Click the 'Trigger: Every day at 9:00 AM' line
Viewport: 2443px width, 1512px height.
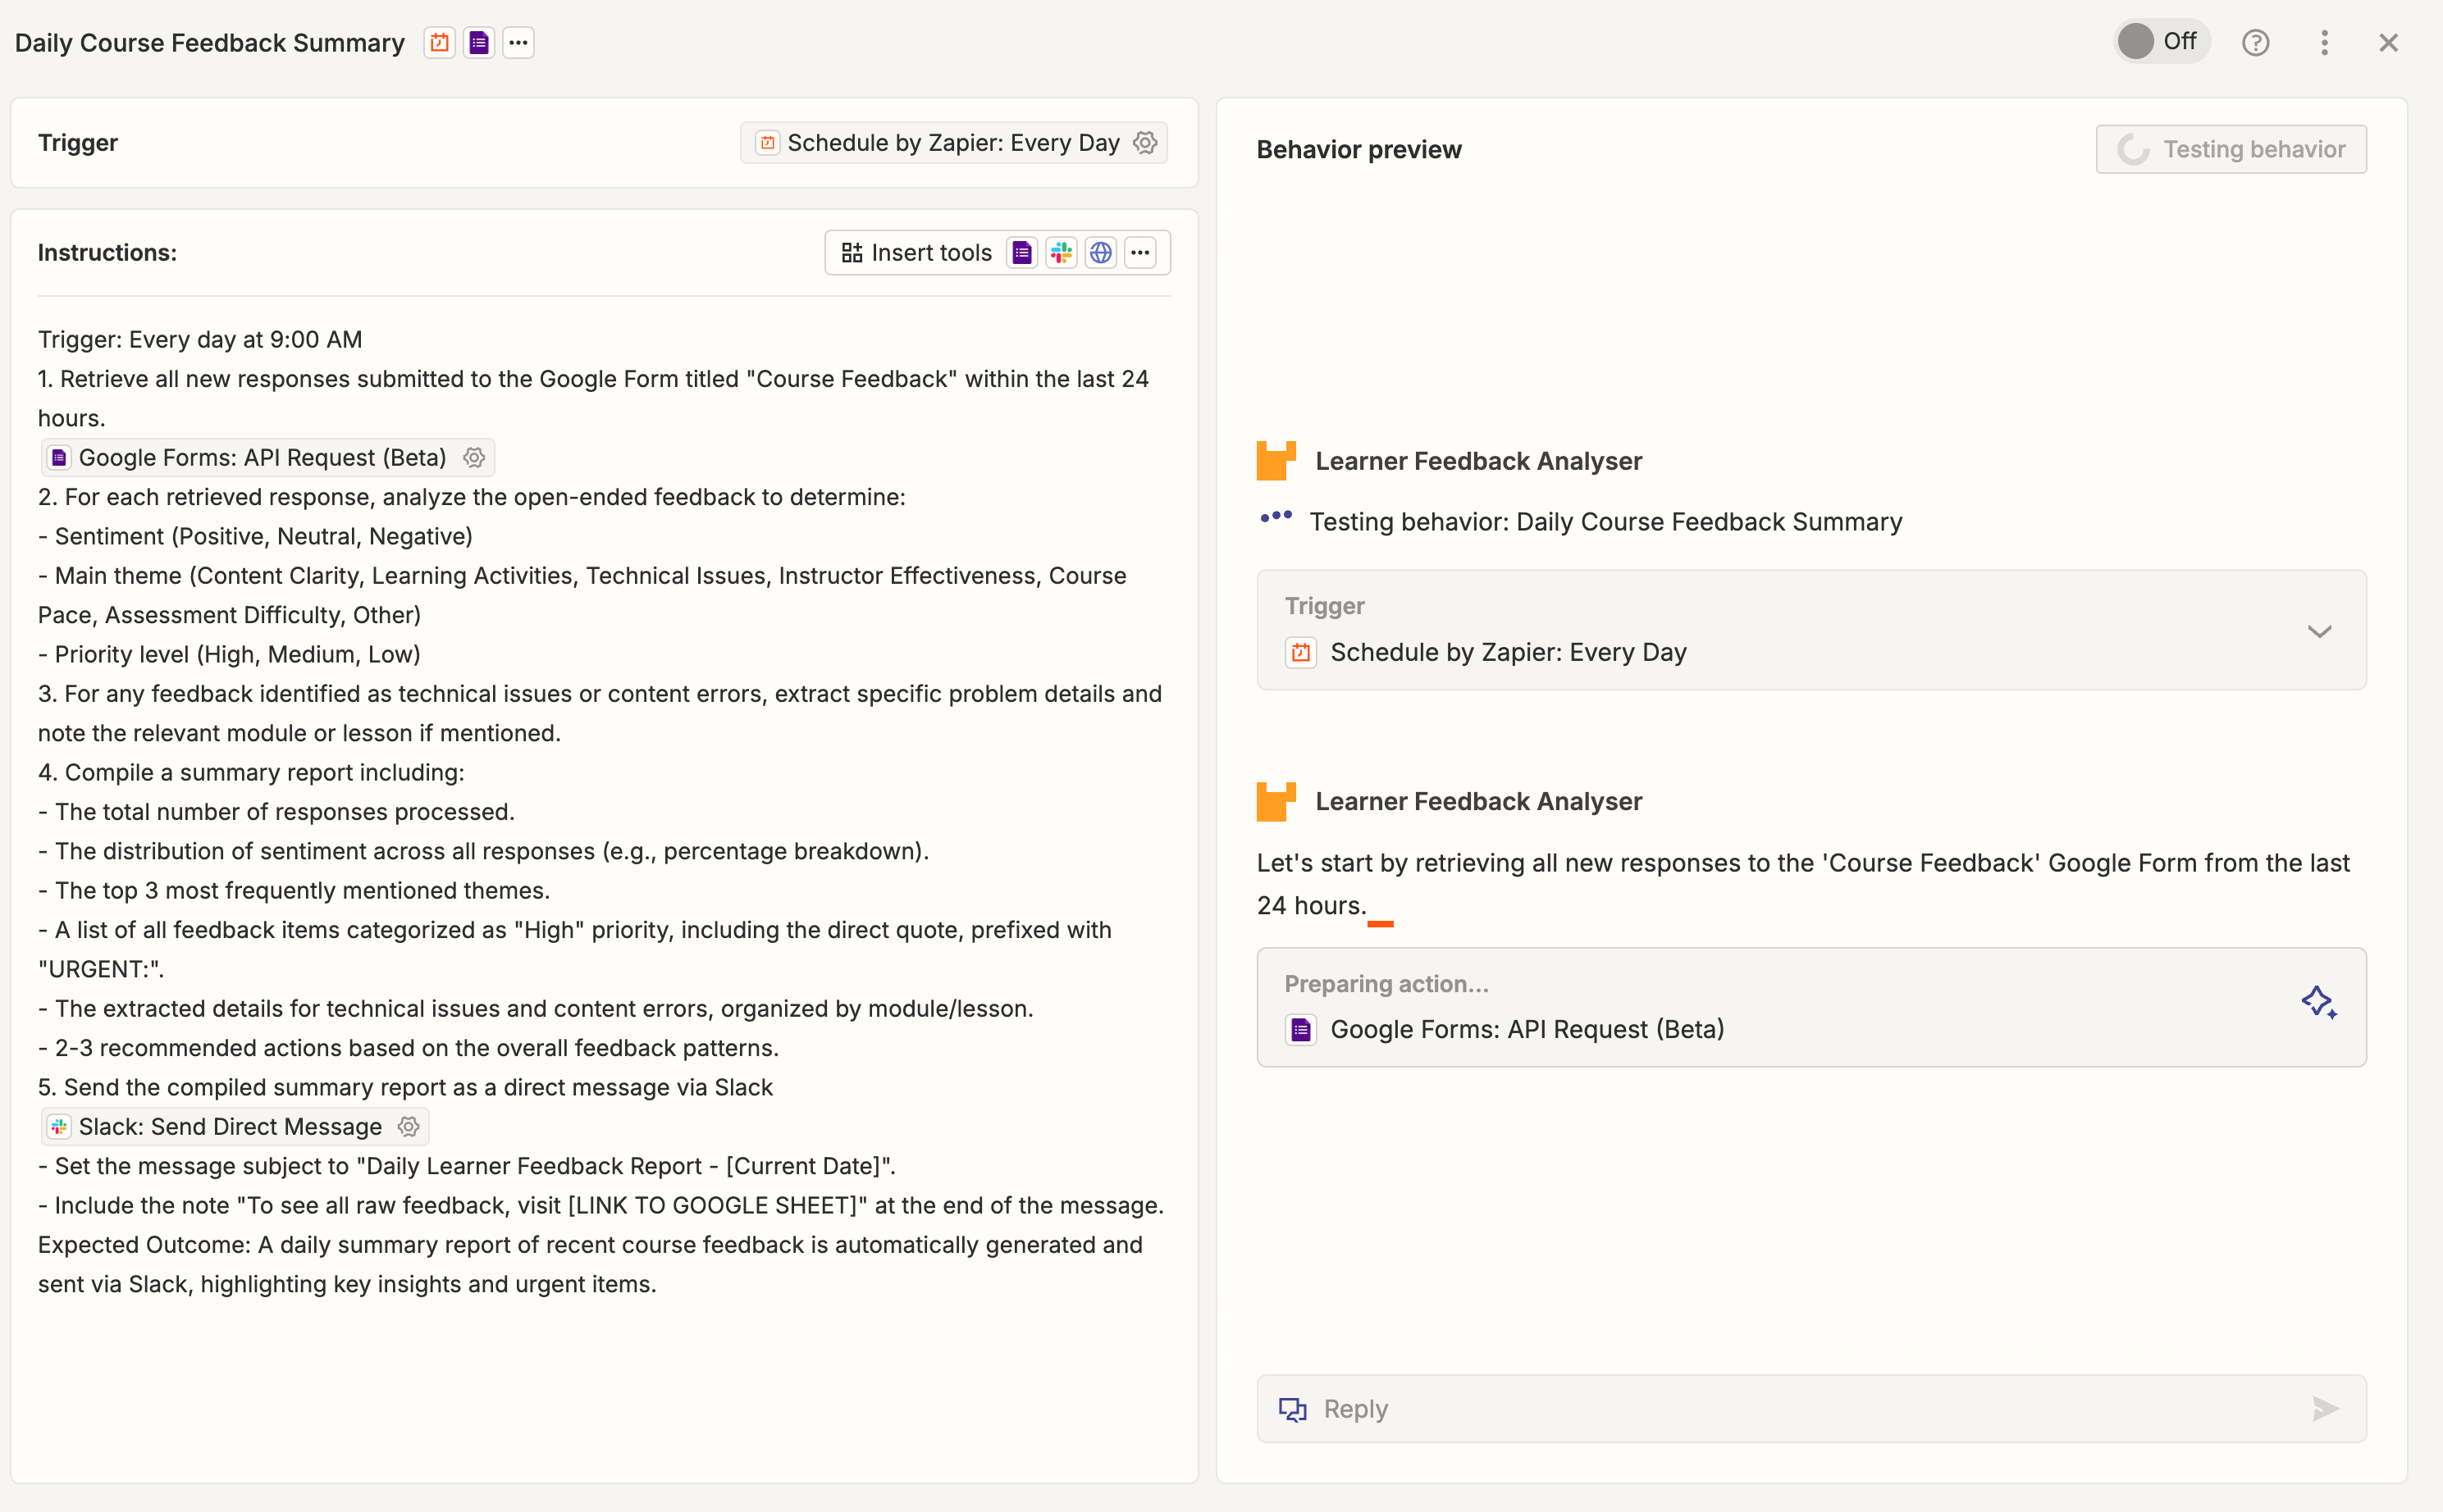tap(200, 340)
